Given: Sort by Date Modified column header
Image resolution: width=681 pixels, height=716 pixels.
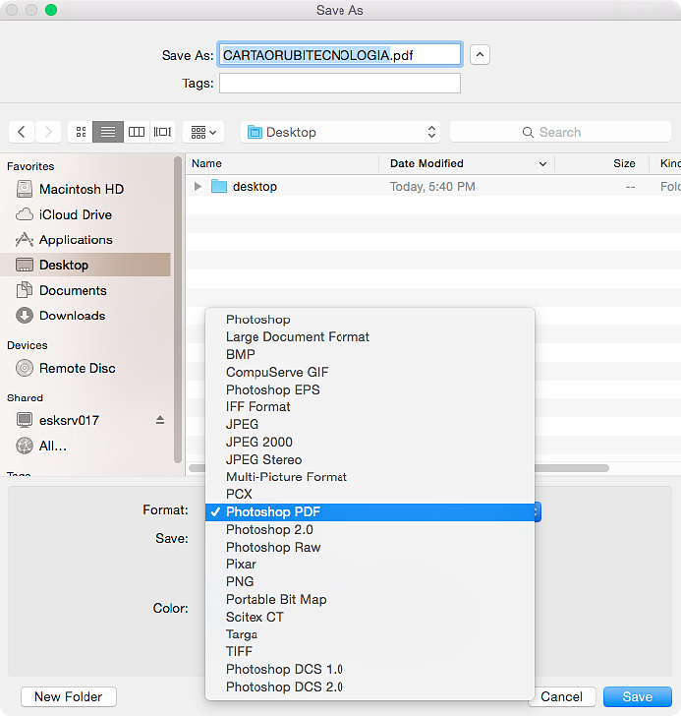Looking at the screenshot, I should point(467,163).
